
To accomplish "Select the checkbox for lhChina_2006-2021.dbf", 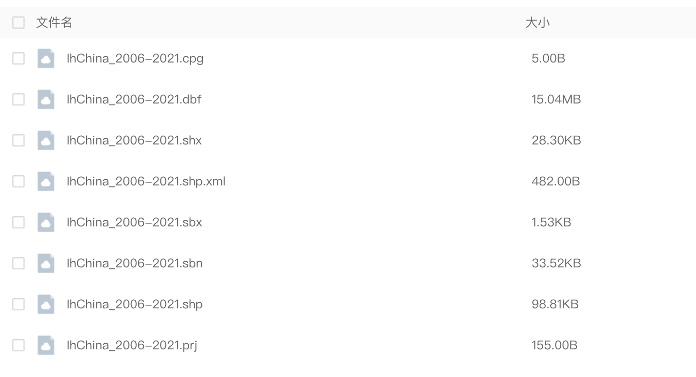I will click(18, 99).
